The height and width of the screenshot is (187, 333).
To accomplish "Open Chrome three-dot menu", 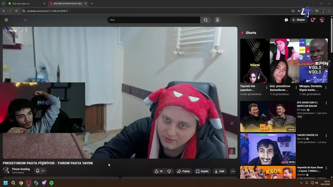I will click(x=329, y=11).
